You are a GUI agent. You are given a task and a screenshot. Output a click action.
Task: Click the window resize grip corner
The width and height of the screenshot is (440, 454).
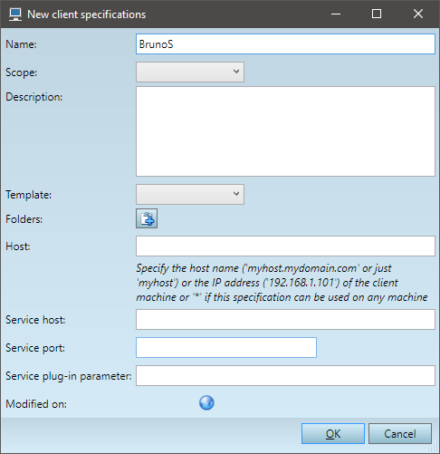(x=434, y=447)
